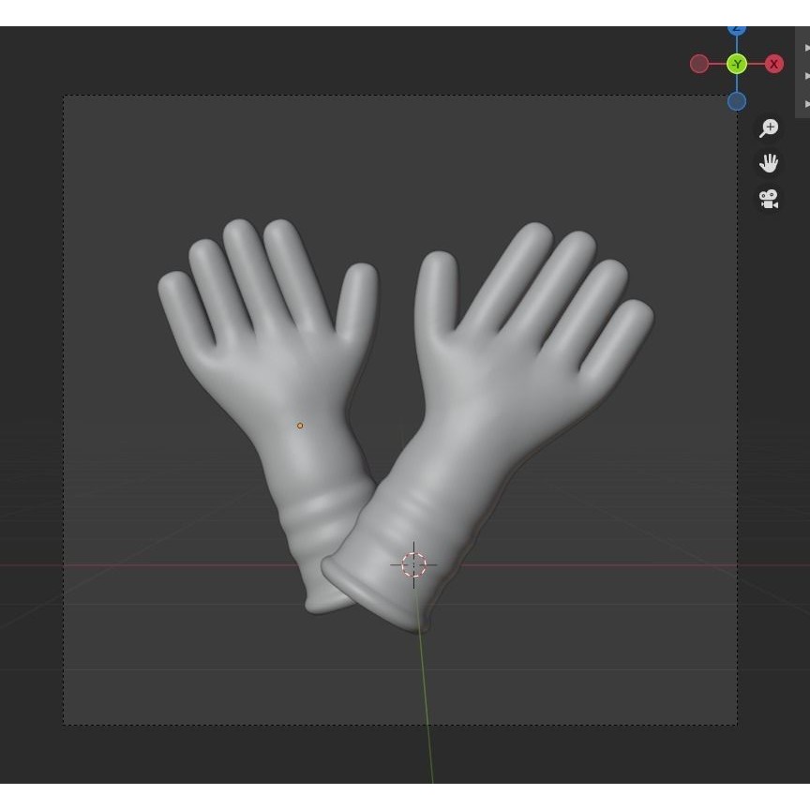Click the blue Z axis ball on gizmo

737,29
